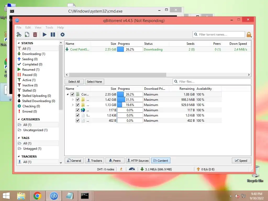Collapse the CATEGORIES section in sidebar
This screenshot has height=201, width=268.
tap(19, 119)
